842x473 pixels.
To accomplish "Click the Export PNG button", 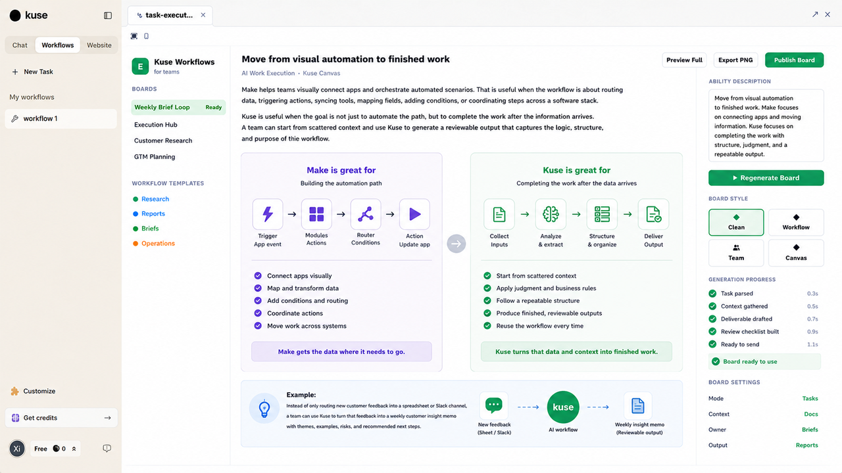I will point(735,60).
